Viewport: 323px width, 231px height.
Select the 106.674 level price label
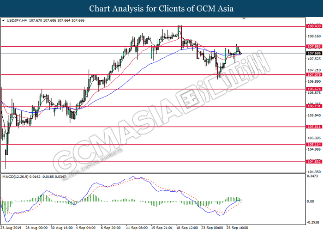314,89
